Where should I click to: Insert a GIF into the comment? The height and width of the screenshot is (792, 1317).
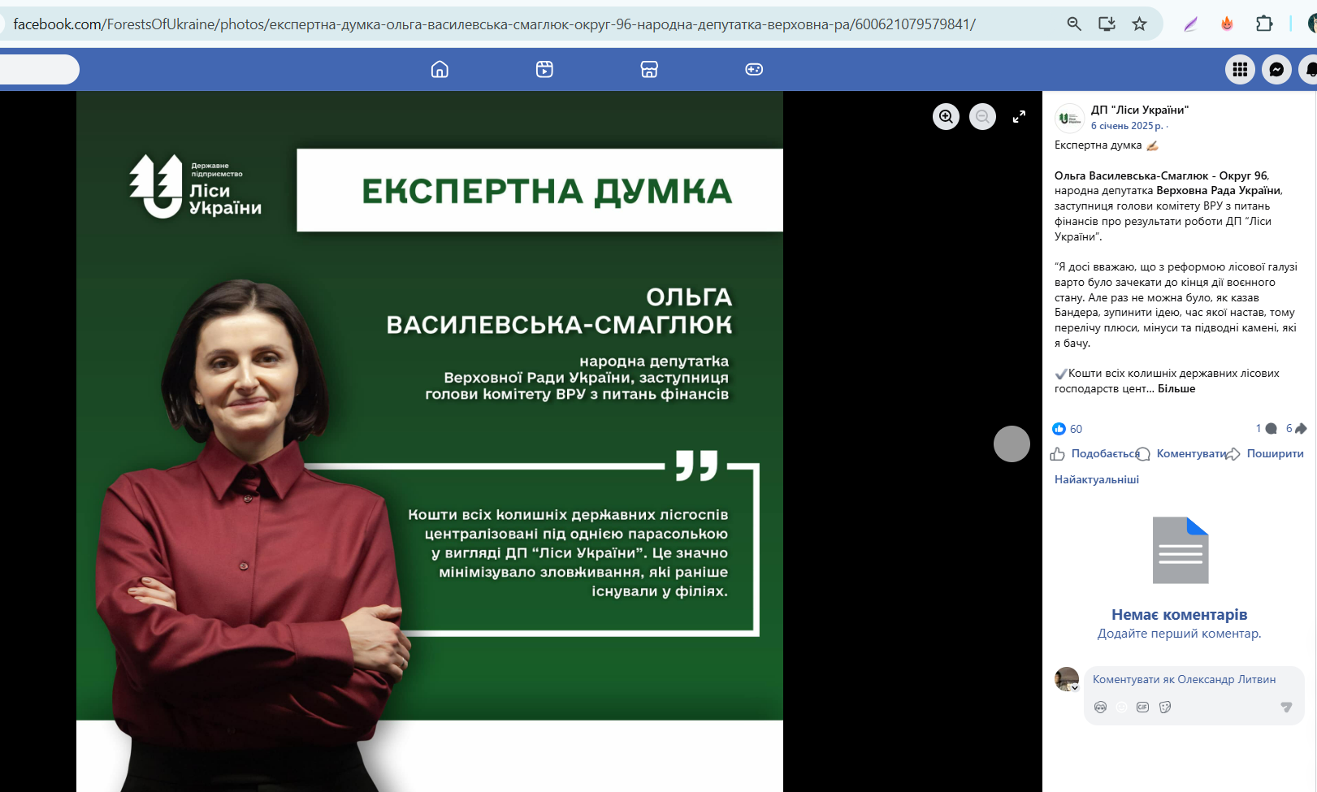click(1144, 707)
